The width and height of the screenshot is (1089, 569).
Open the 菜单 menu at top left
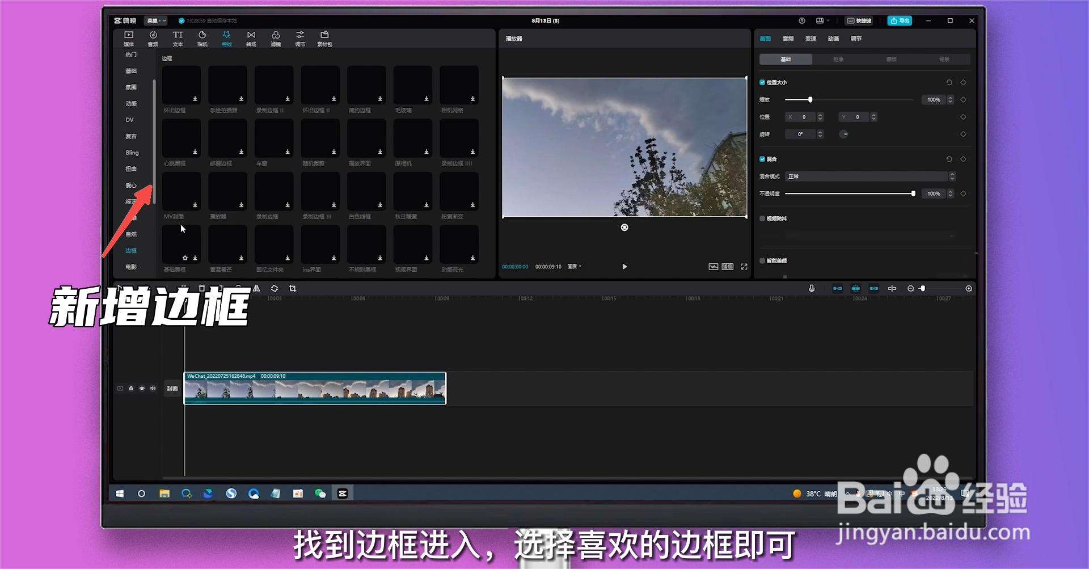coord(152,20)
